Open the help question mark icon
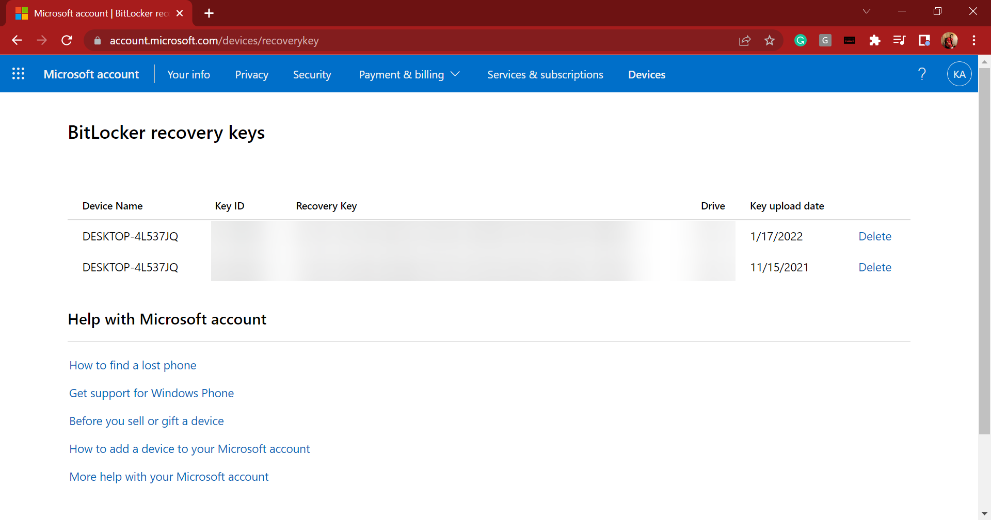Image resolution: width=991 pixels, height=520 pixels. [x=922, y=74]
